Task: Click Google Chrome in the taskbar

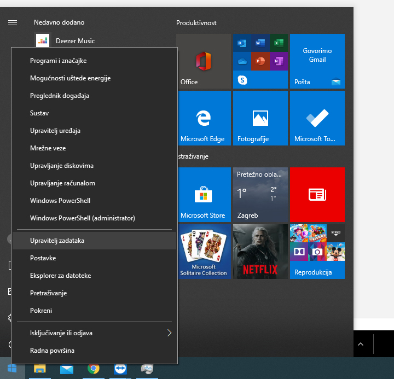Action: pos(94,369)
